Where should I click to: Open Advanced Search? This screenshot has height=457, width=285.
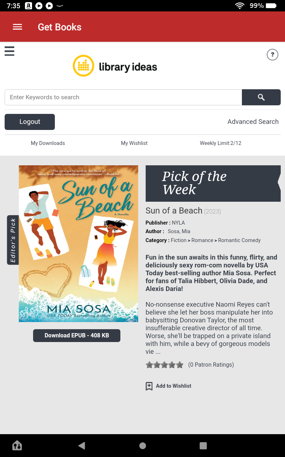click(x=253, y=122)
